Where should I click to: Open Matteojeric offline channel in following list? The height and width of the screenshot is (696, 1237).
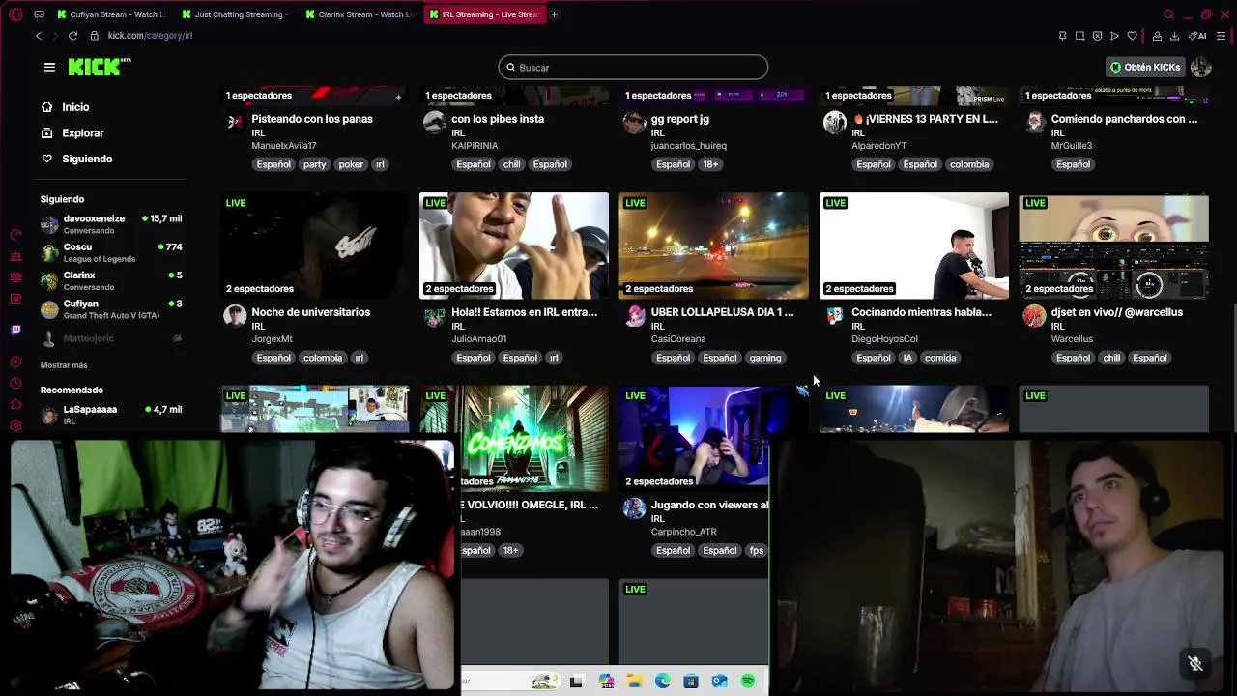point(111,338)
